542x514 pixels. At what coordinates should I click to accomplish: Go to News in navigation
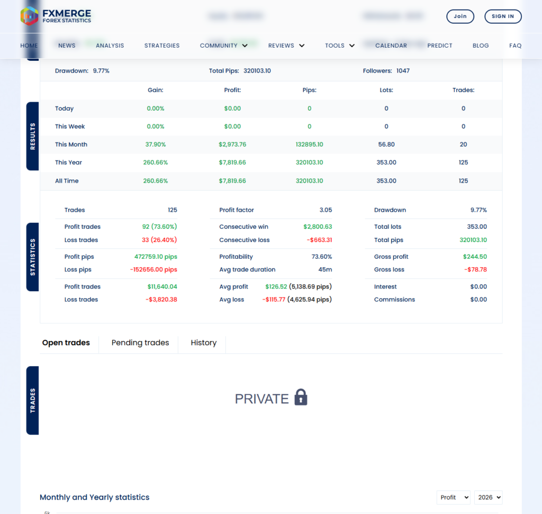tap(67, 46)
